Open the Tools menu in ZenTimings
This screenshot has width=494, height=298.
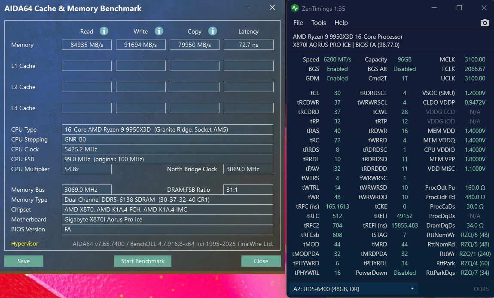[318, 23]
